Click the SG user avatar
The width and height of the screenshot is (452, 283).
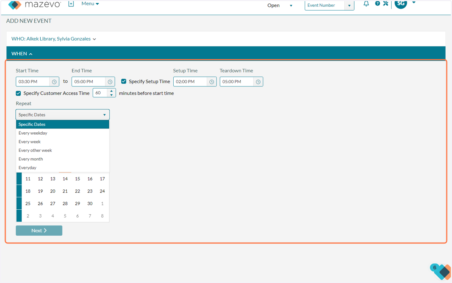pos(401,4)
